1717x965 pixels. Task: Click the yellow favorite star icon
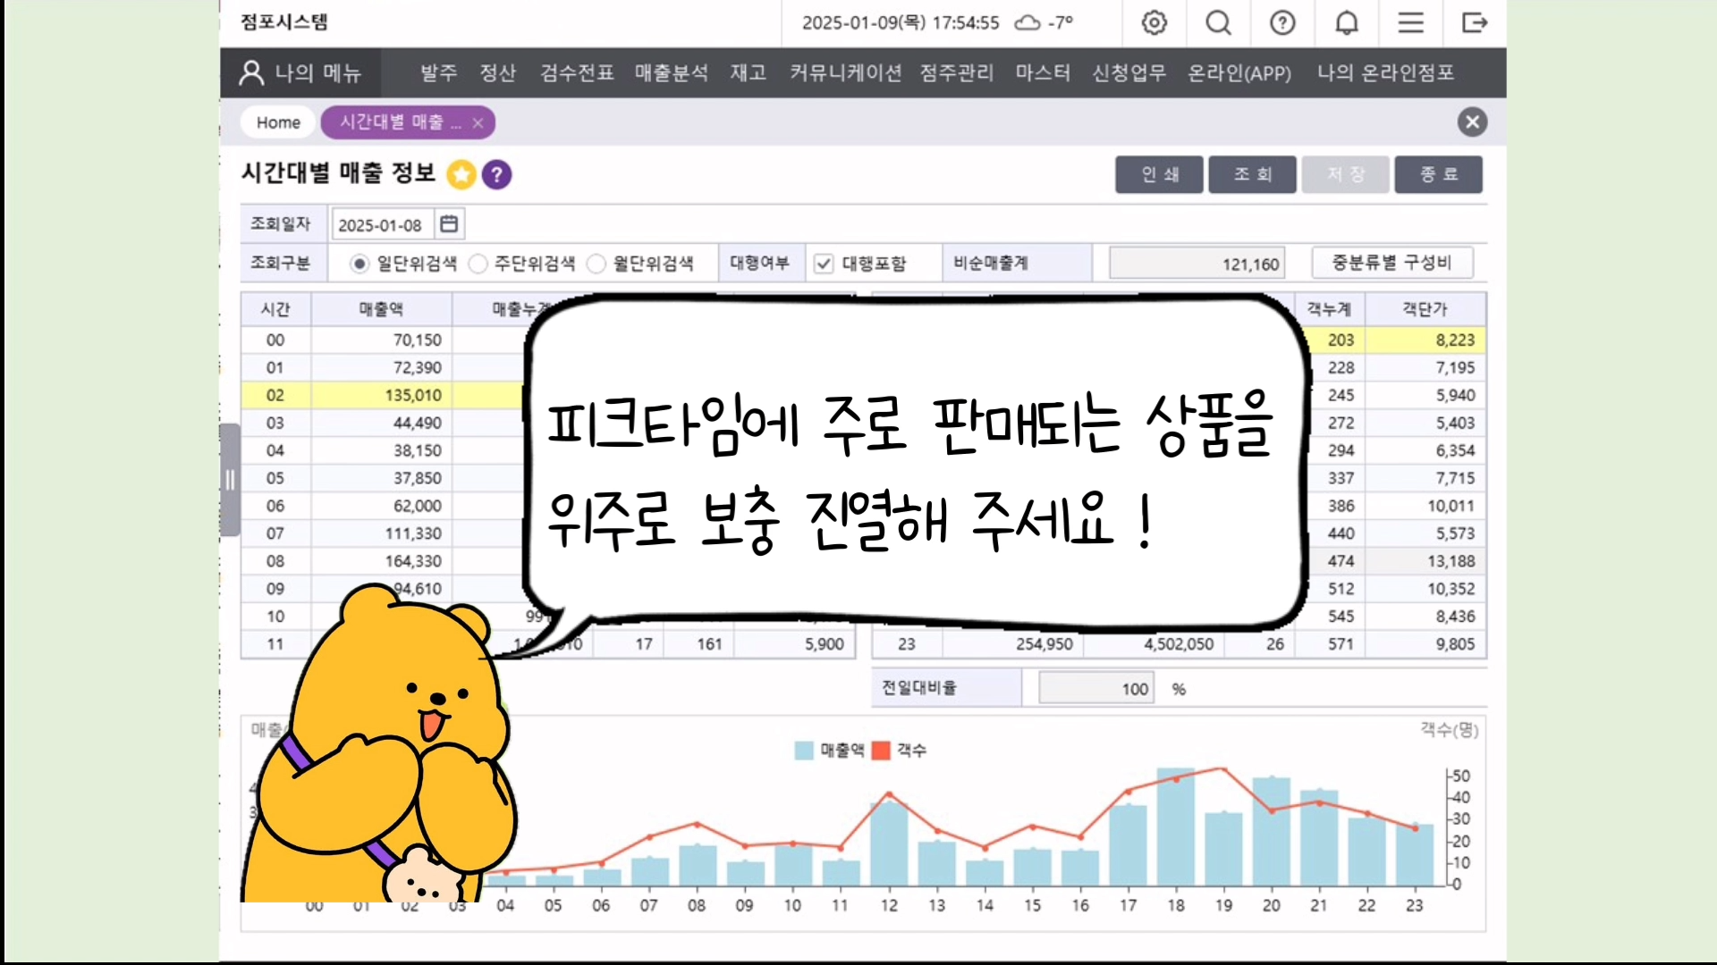pos(461,174)
